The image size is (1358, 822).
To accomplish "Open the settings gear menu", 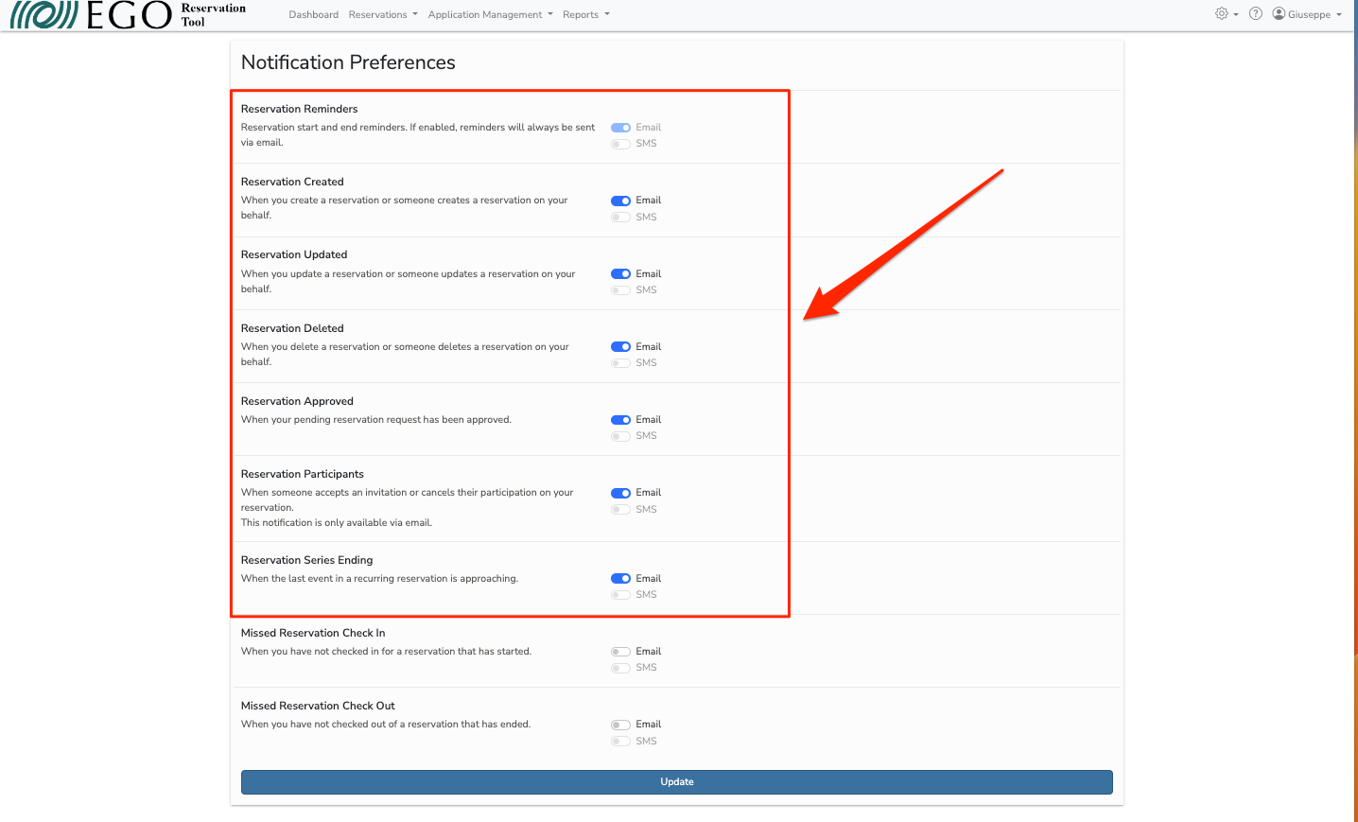I will coord(1223,13).
